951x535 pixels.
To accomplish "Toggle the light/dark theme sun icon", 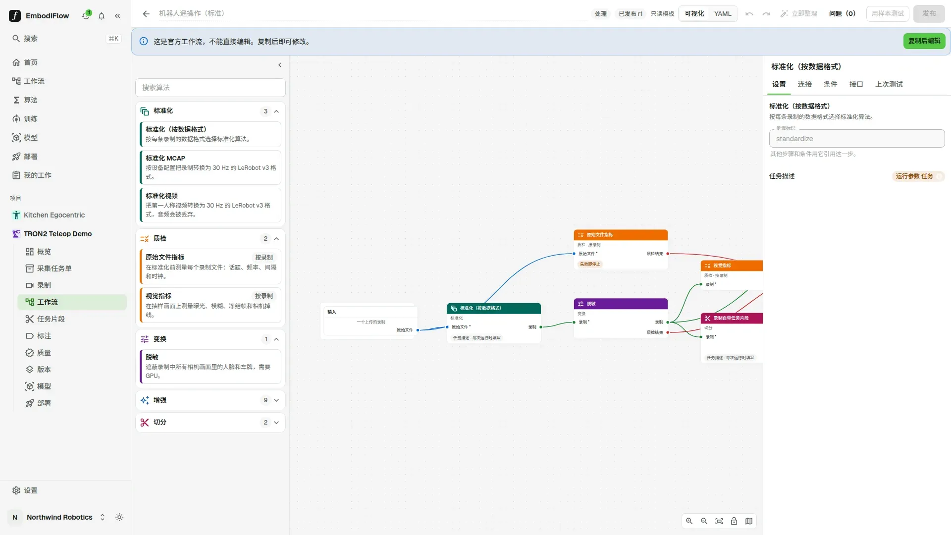I will 119,517.
